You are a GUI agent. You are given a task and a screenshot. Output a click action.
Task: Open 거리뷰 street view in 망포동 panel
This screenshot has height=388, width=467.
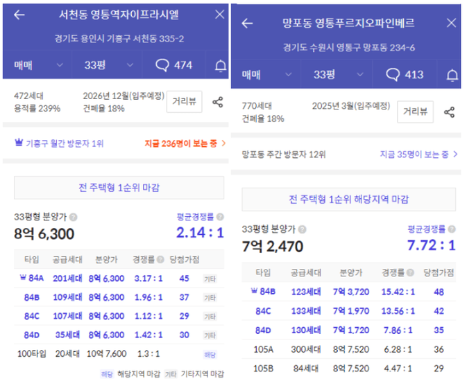pyautogui.click(x=415, y=112)
